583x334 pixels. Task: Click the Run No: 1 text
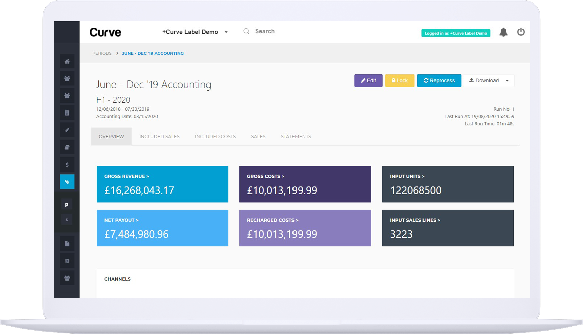point(504,109)
